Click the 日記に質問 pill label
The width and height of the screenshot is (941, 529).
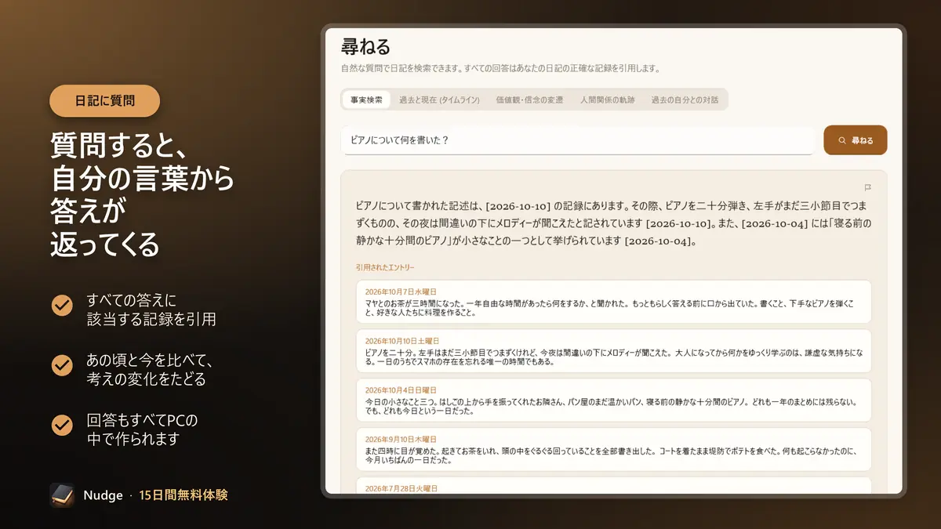[104, 101]
